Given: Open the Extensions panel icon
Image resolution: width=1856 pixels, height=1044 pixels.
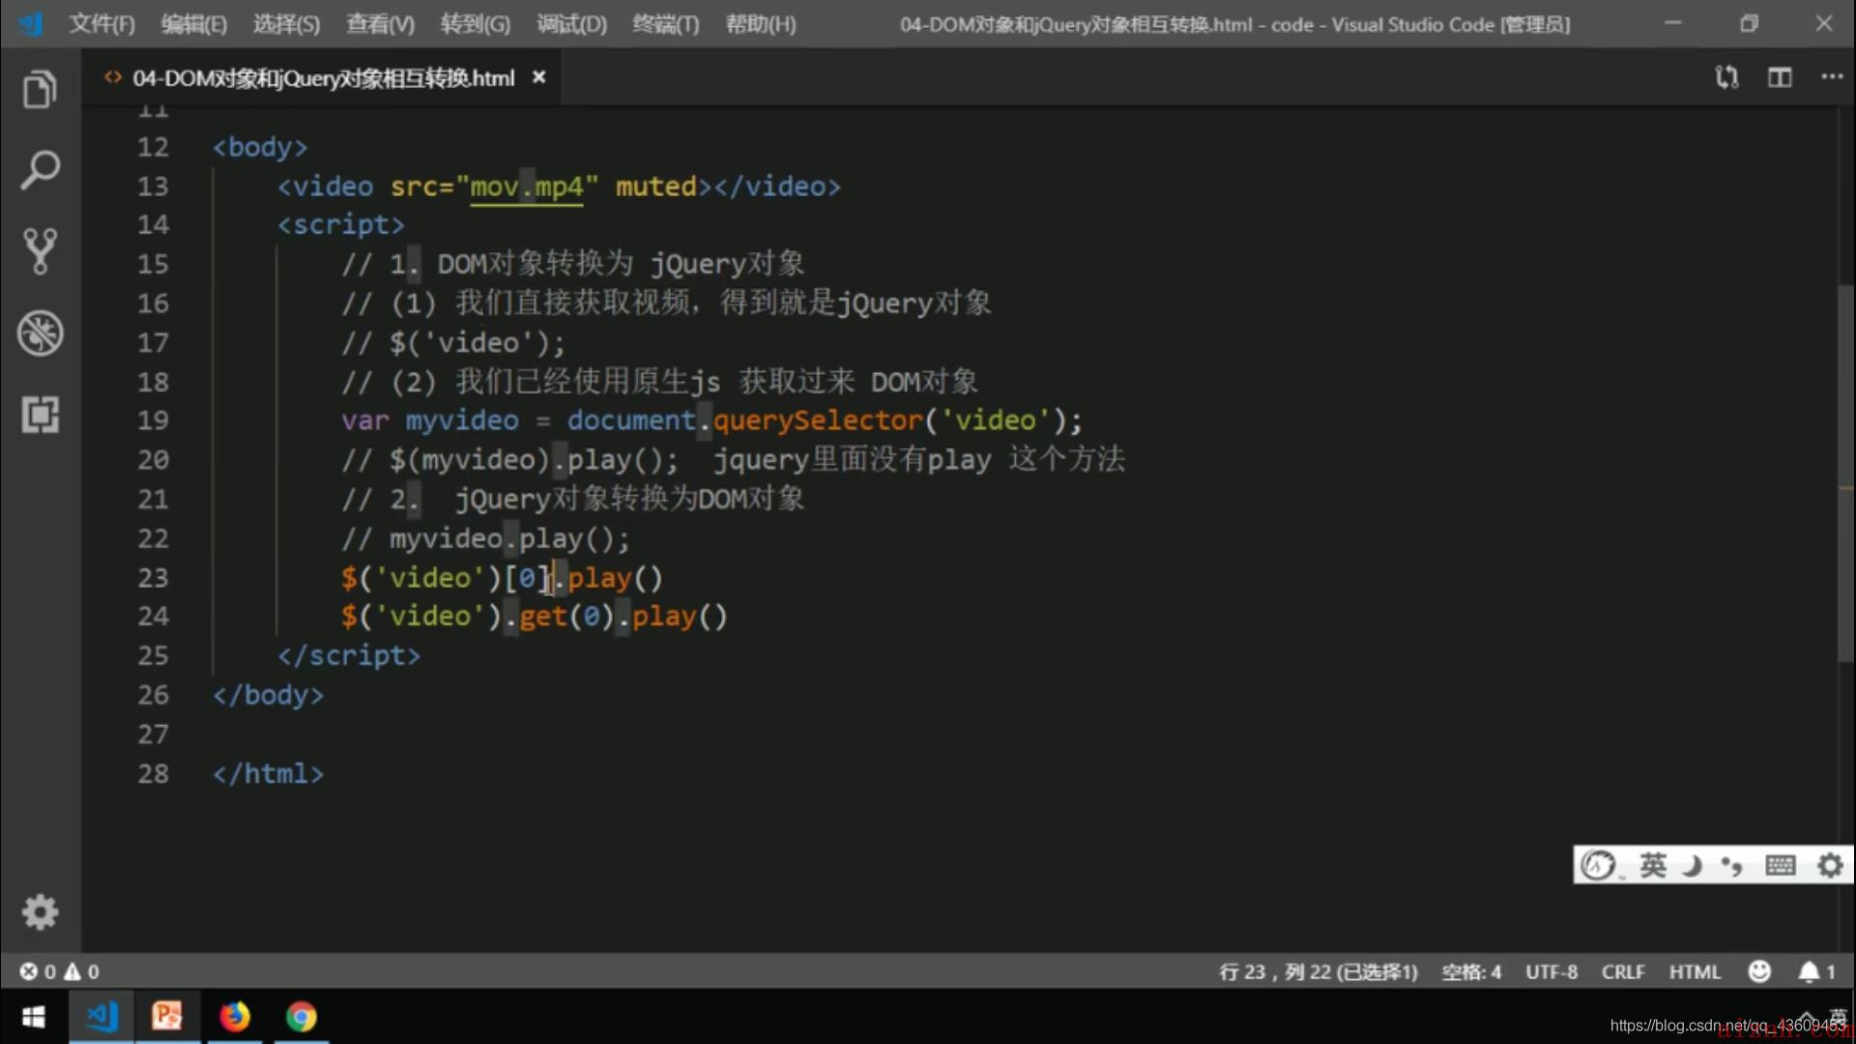Looking at the screenshot, I should tap(40, 415).
